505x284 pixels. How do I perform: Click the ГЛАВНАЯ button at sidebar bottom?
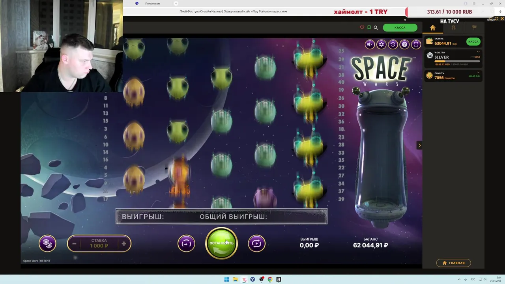(x=454, y=263)
